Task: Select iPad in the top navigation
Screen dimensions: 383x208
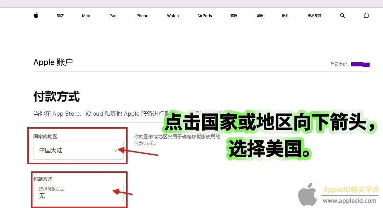Action: pyautogui.click(x=113, y=16)
